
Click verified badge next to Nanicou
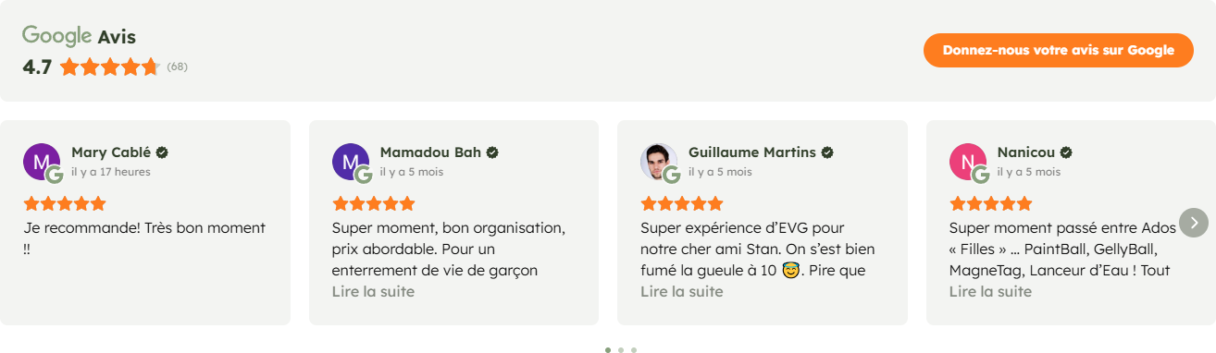(x=1066, y=152)
